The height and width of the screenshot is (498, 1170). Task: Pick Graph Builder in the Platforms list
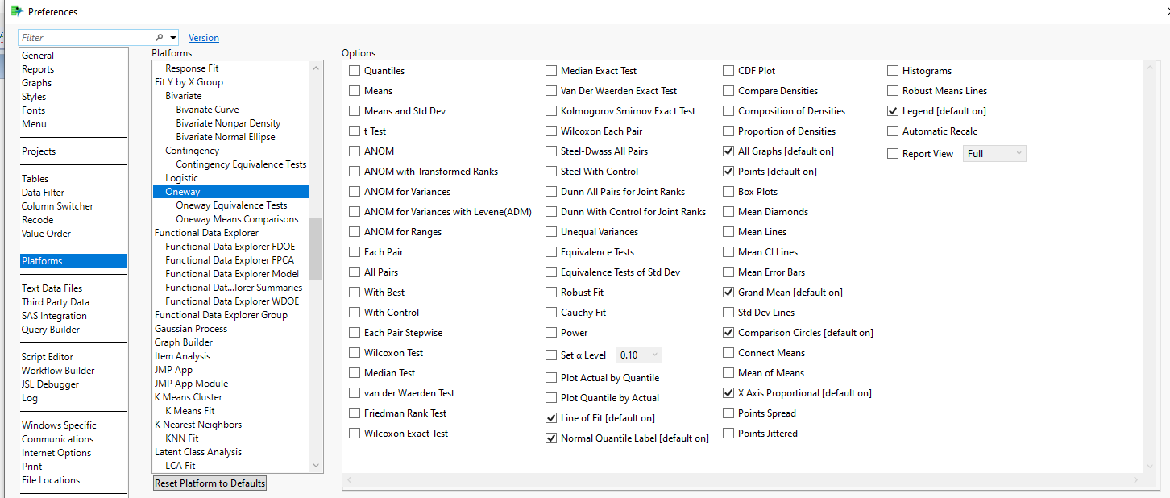pos(184,342)
